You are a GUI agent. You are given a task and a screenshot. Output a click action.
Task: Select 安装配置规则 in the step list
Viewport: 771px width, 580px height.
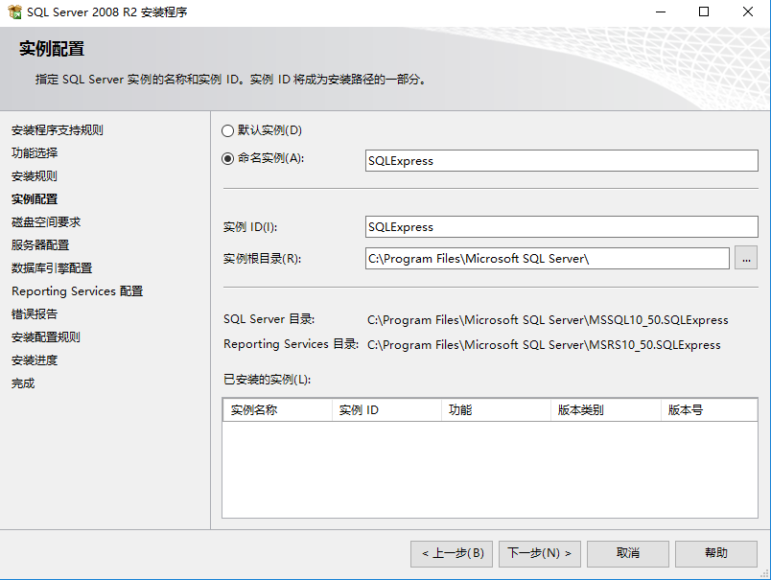(46, 337)
